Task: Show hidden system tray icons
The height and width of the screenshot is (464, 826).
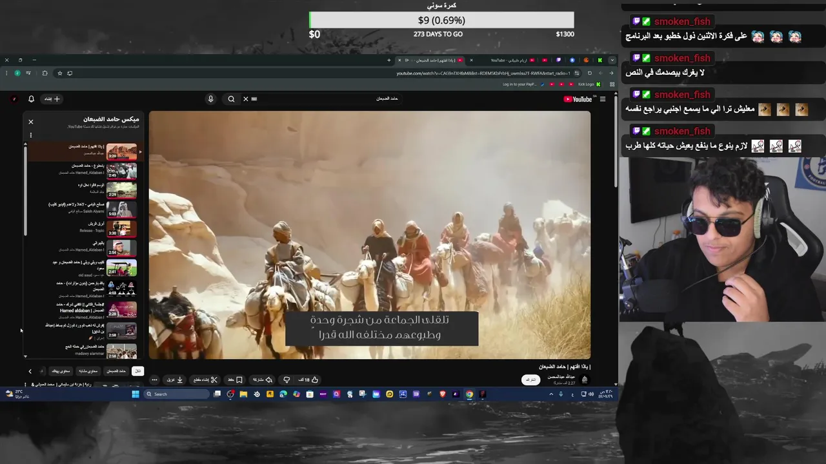Action: pos(551,394)
